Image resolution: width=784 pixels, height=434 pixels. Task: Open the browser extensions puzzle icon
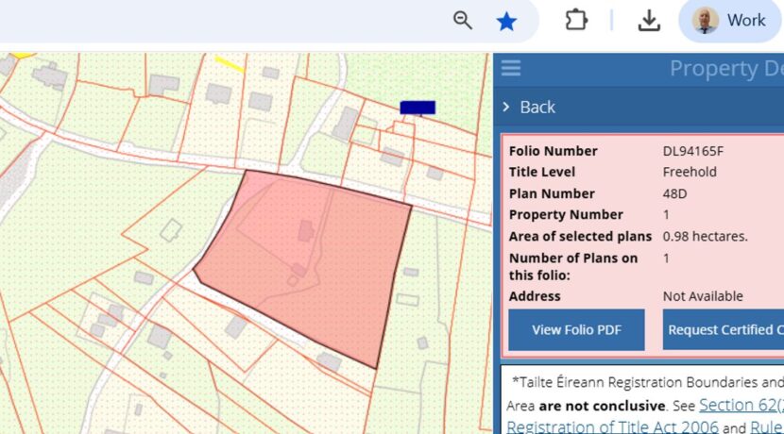click(576, 21)
